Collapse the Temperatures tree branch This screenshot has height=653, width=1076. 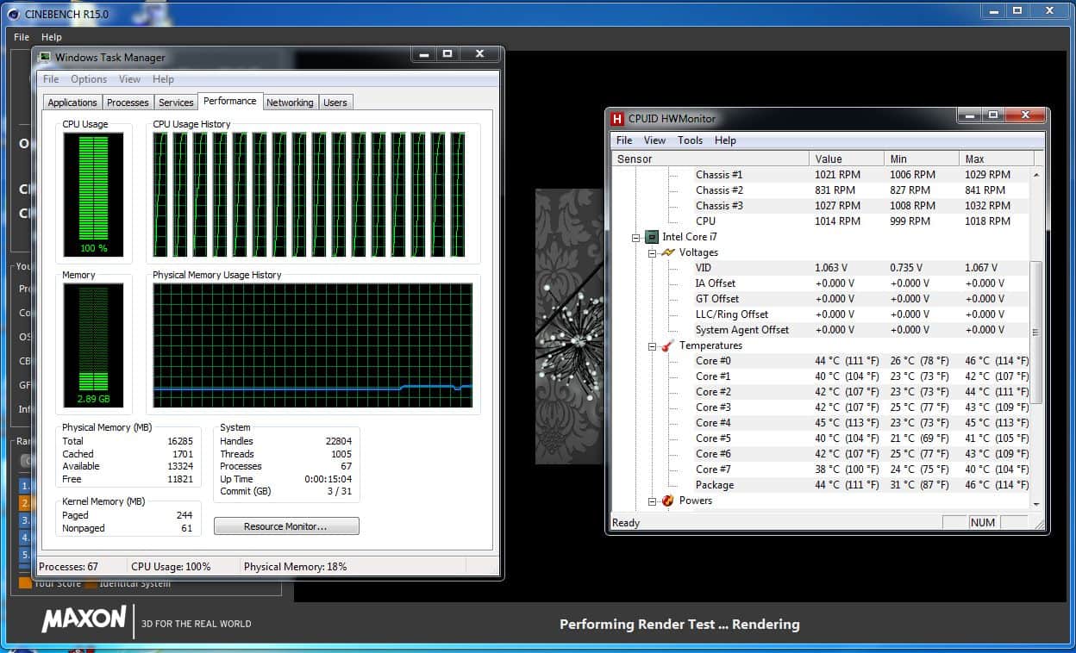(x=652, y=345)
